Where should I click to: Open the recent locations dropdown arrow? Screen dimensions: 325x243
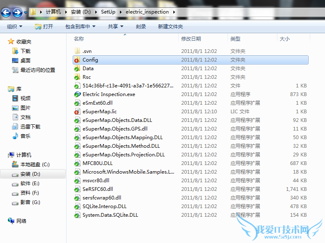coord(25,13)
